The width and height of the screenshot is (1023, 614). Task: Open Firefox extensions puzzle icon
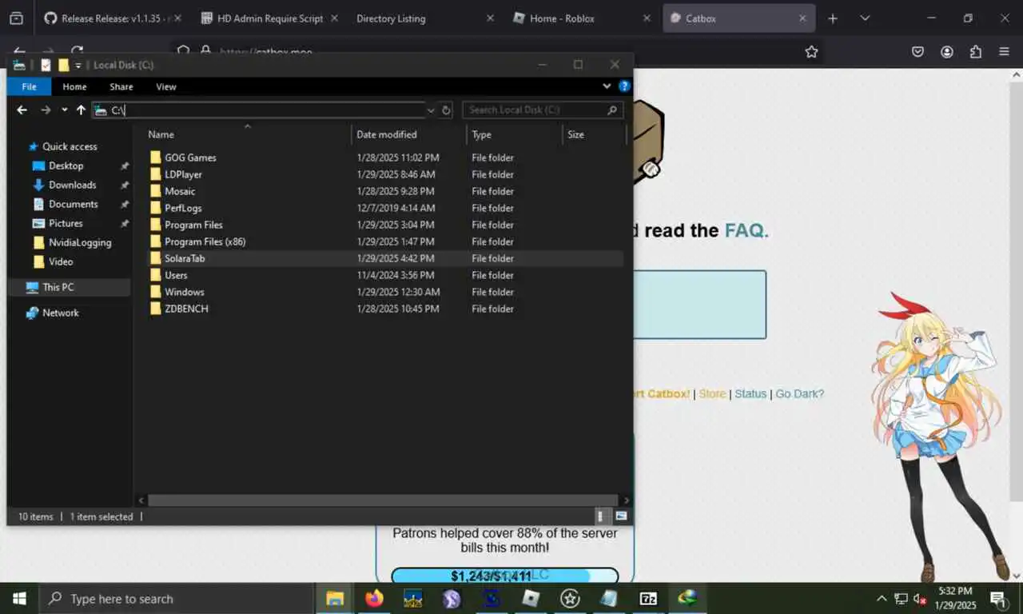pos(976,52)
